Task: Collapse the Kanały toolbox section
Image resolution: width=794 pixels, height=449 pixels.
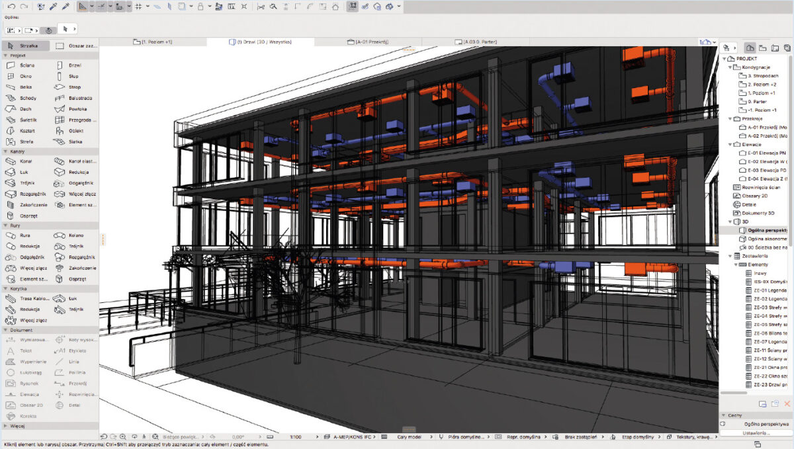Action: point(5,151)
